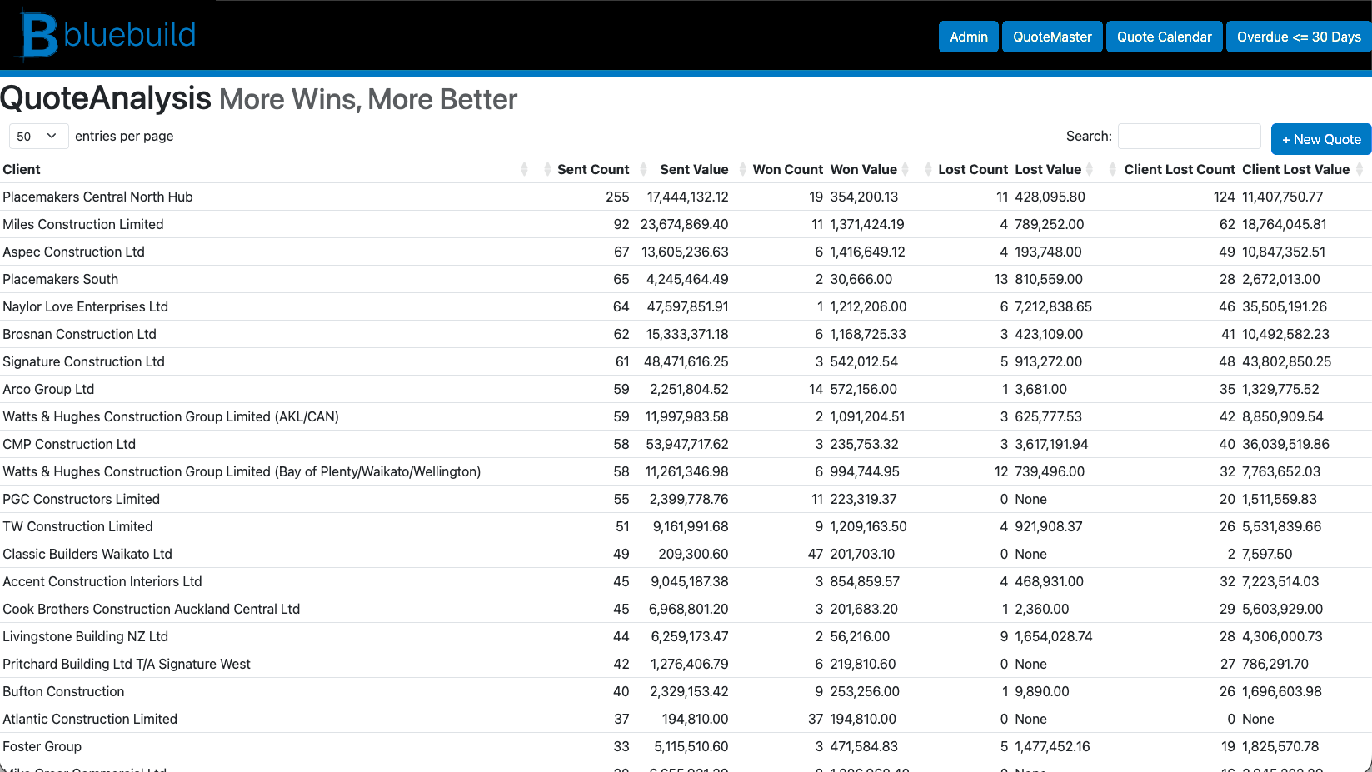Click sort arrows beside Sent Count header
The width and height of the screenshot is (1372, 772).
(x=547, y=169)
